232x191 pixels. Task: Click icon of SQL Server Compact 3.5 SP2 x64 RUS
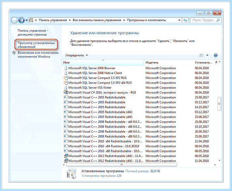point(66,83)
